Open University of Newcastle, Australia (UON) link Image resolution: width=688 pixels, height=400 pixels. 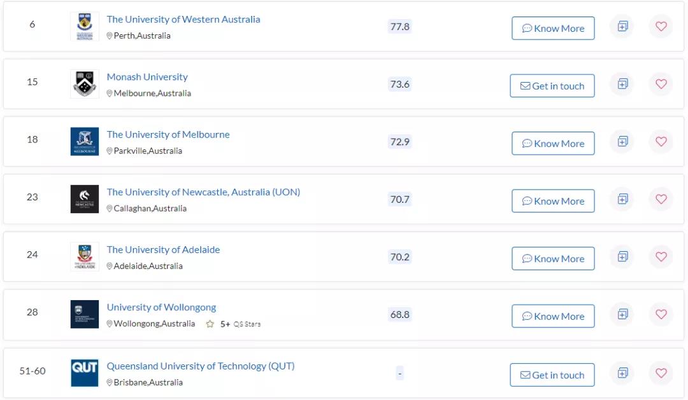(203, 192)
